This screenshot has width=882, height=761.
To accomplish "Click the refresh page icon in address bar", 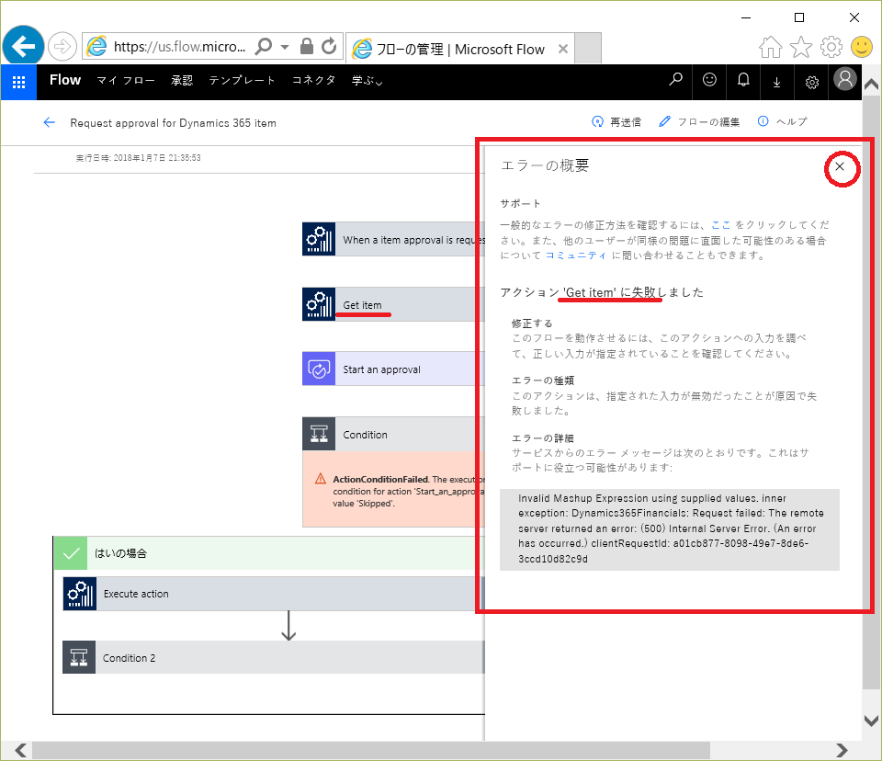I will tap(329, 46).
